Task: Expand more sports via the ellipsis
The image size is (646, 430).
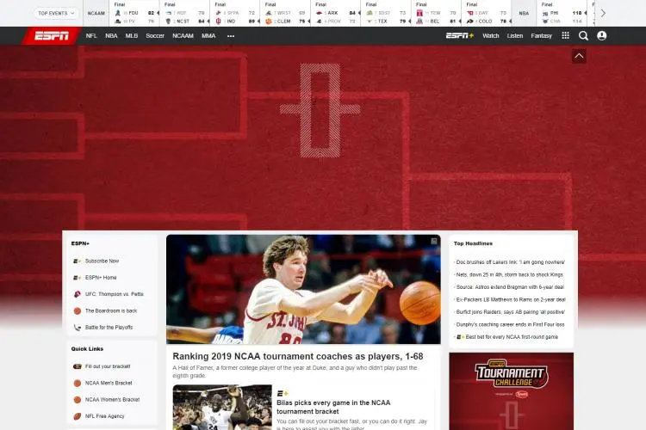Action: click(231, 36)
